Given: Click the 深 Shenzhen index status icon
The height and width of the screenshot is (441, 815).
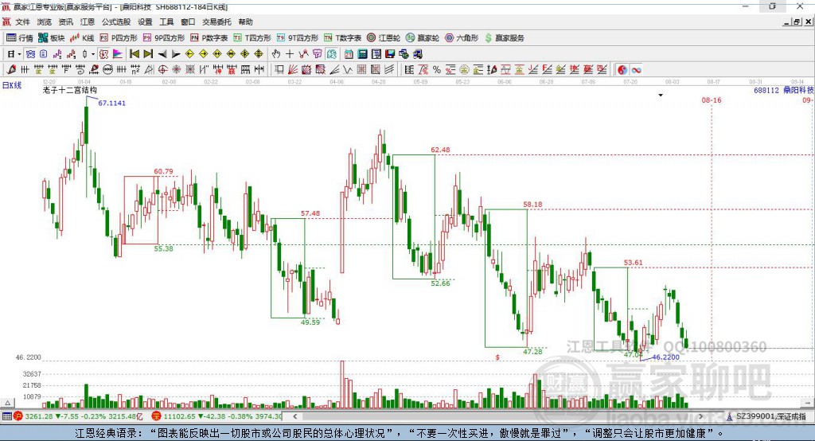Looking at the screenshot, I should [157, 416].
